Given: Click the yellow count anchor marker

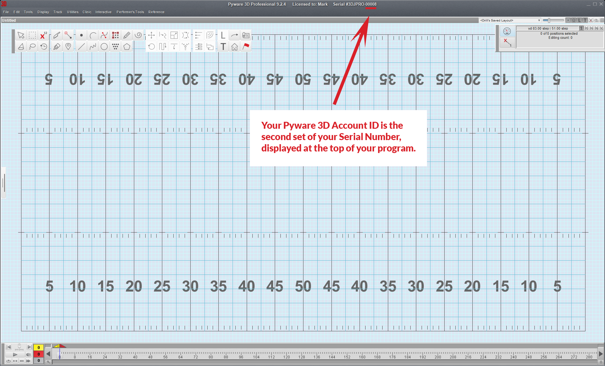Looking at the screenshot, I should click(58, 346).
